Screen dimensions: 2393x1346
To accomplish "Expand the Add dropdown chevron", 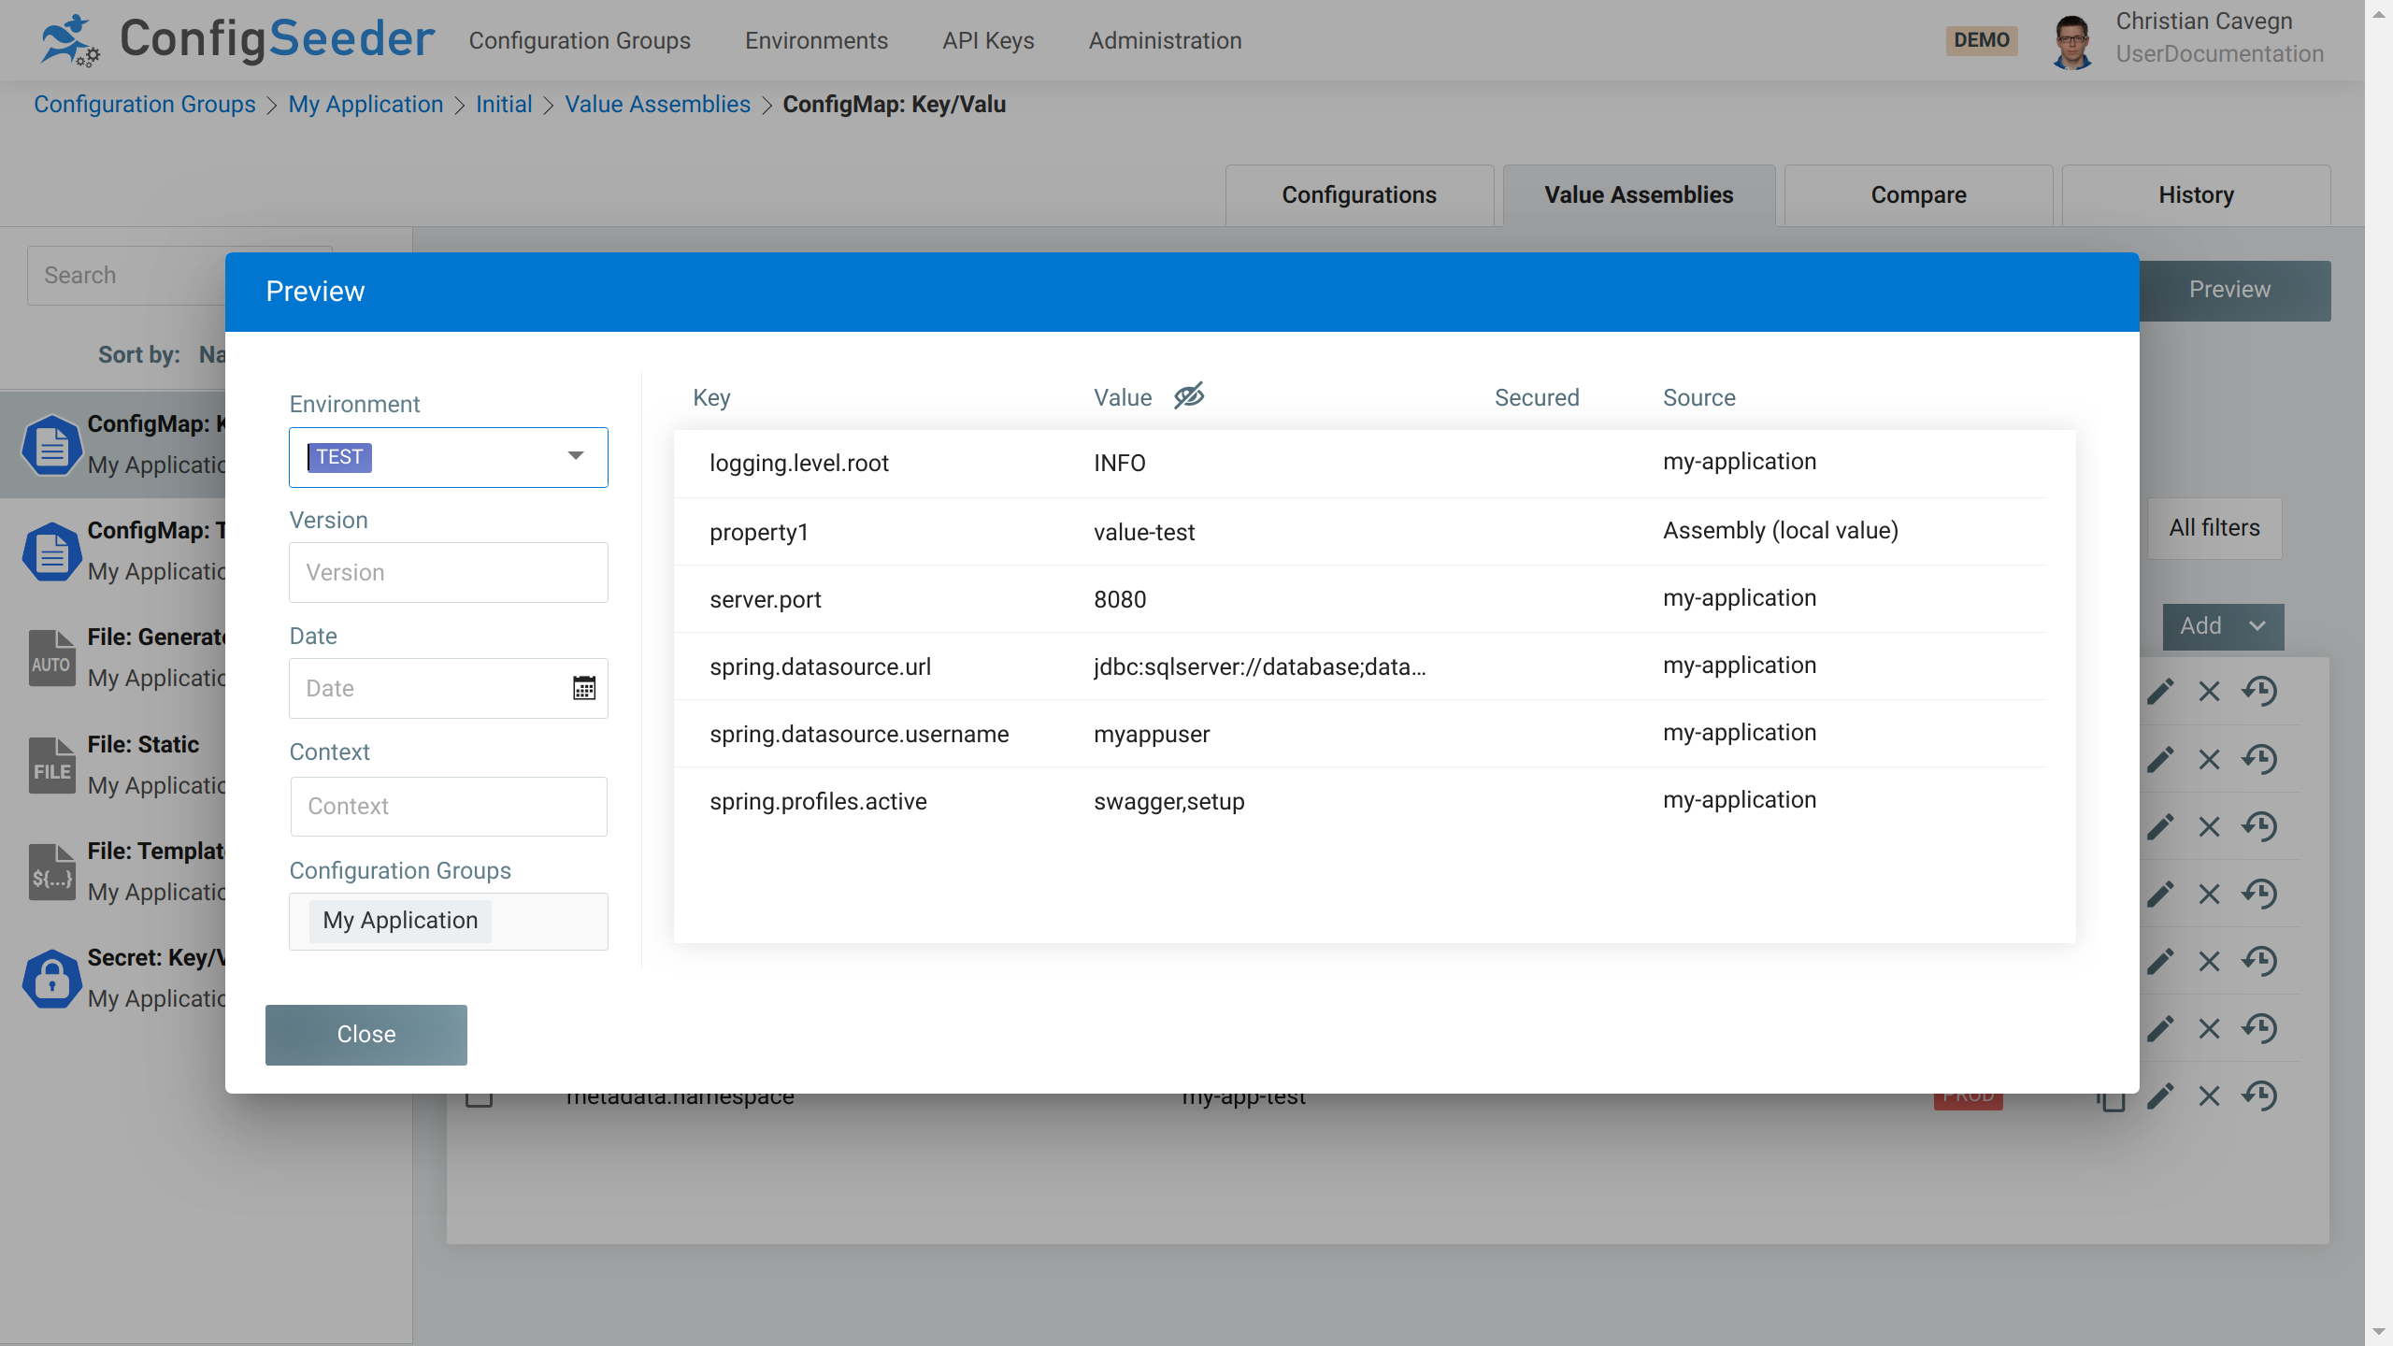I will click(2259, 626).
